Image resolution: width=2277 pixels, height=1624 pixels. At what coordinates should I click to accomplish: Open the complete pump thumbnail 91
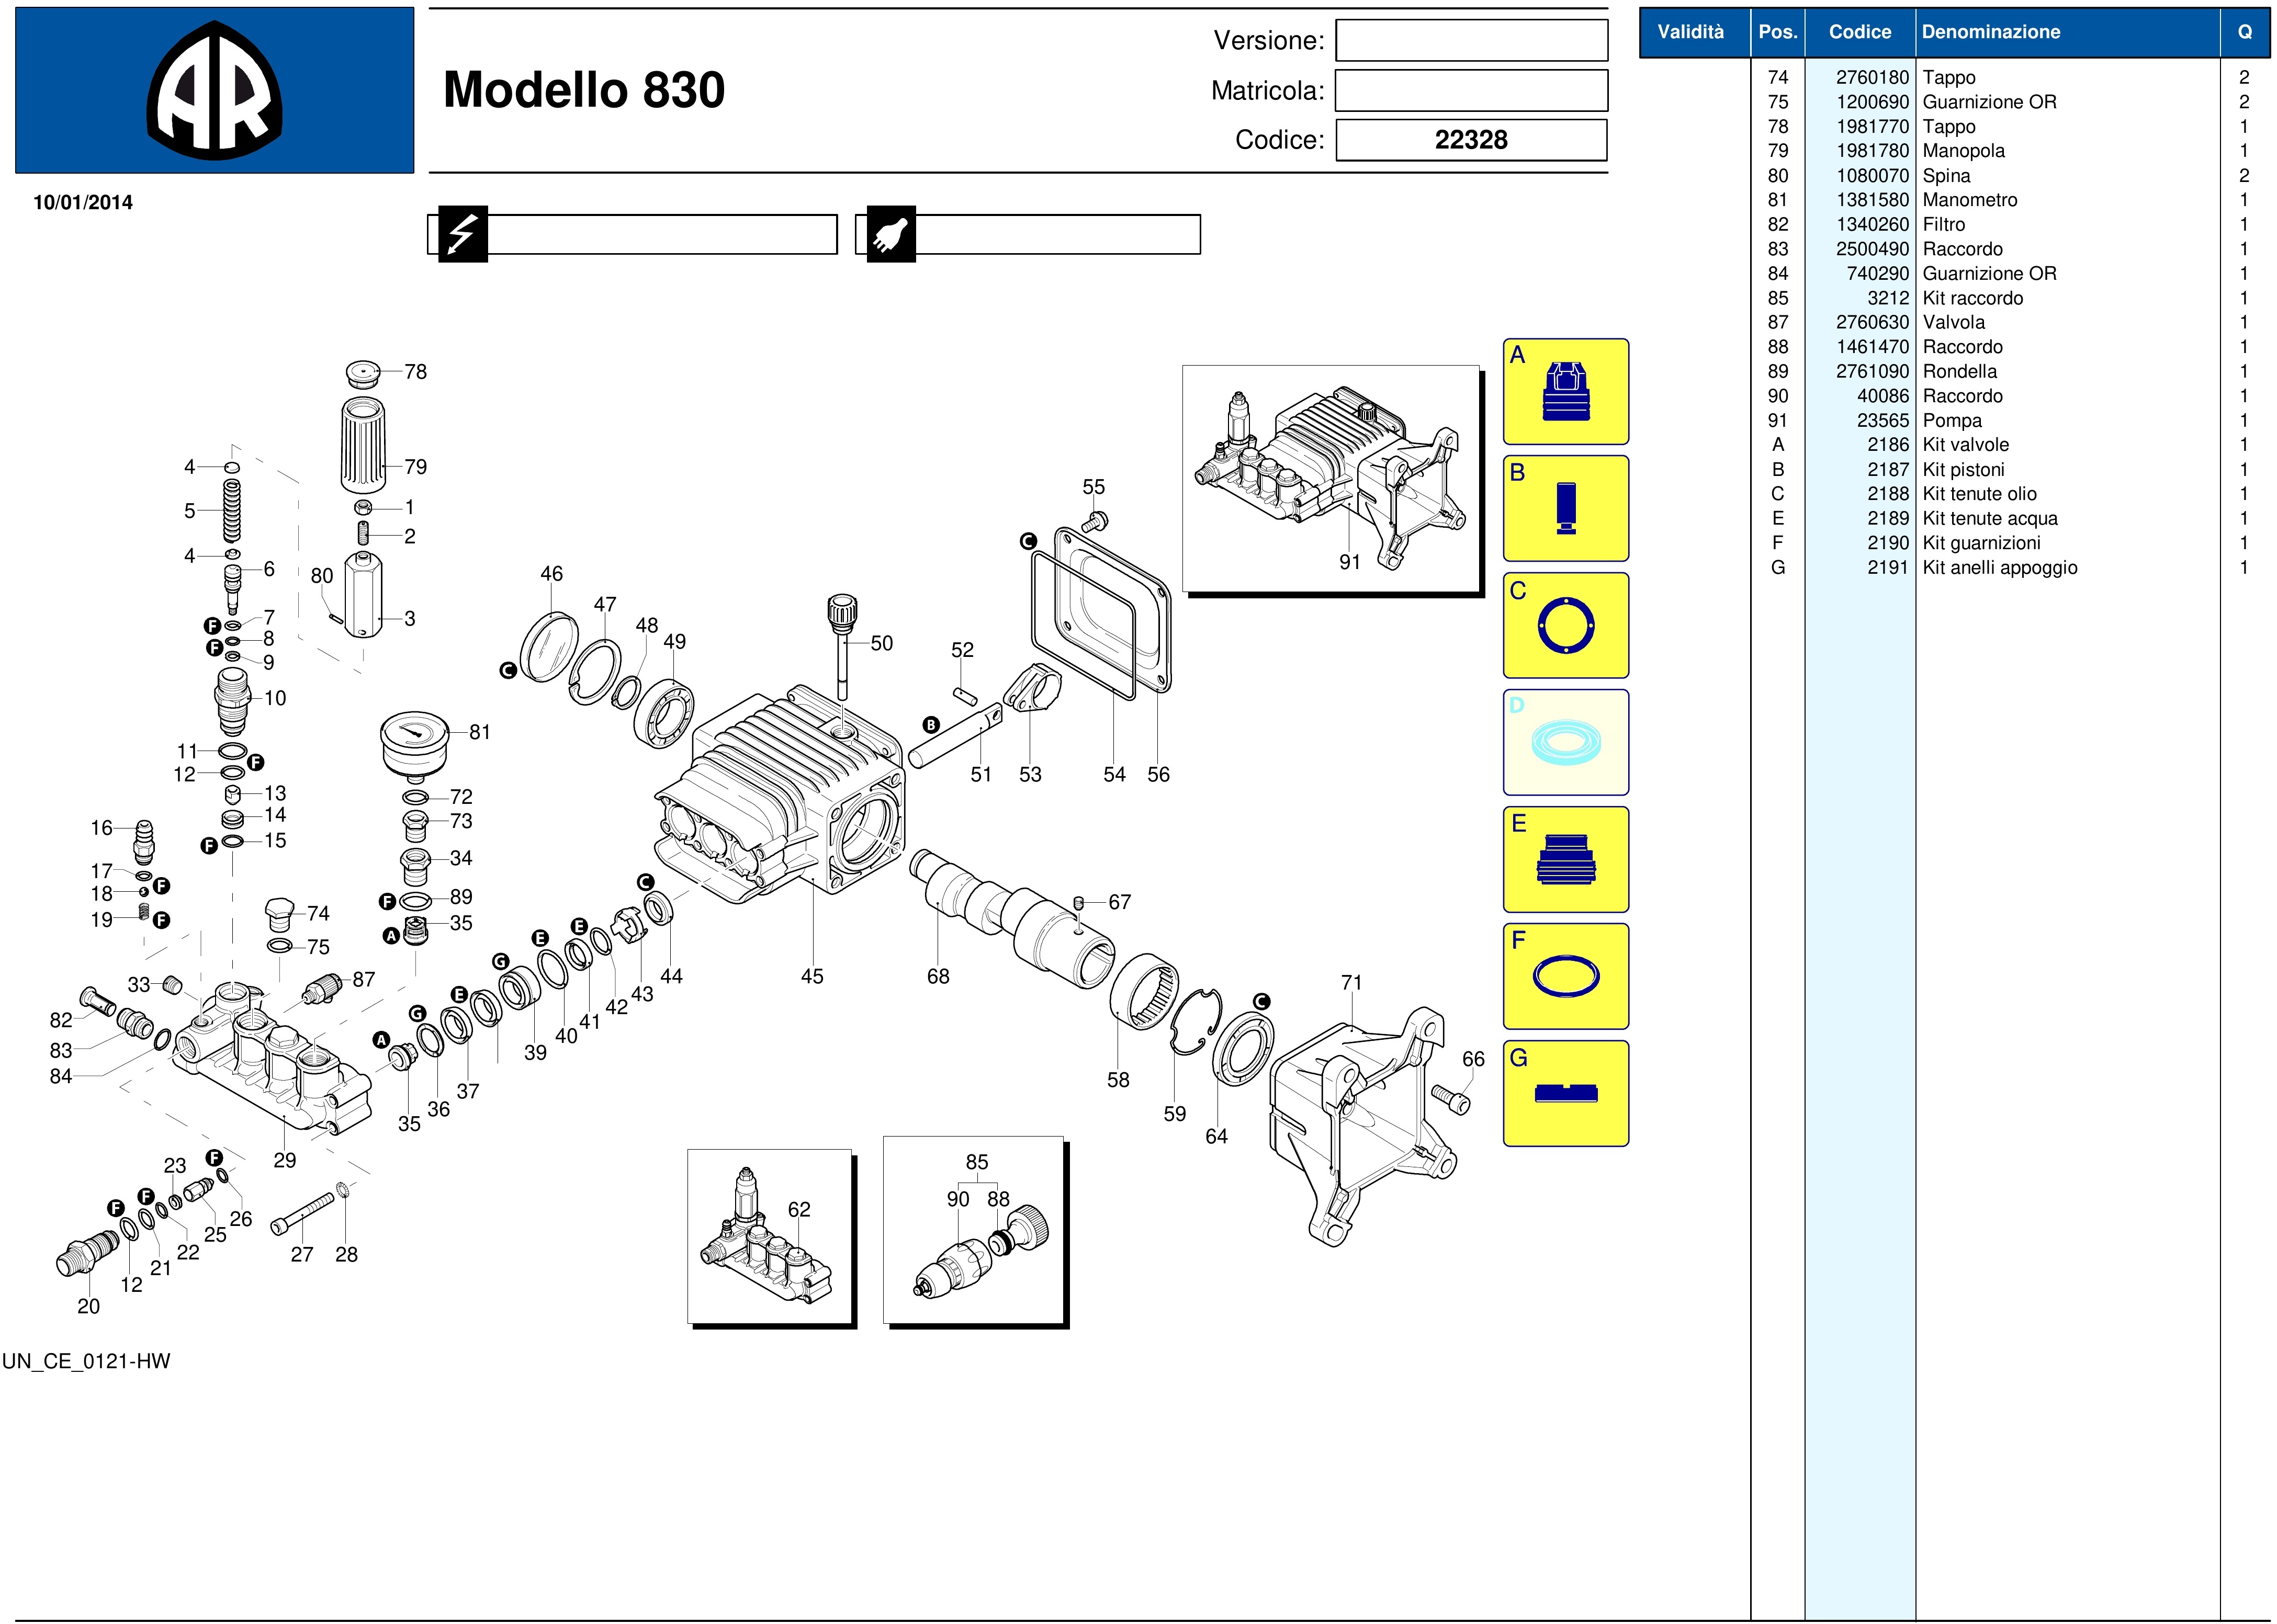coord(1331,478)
